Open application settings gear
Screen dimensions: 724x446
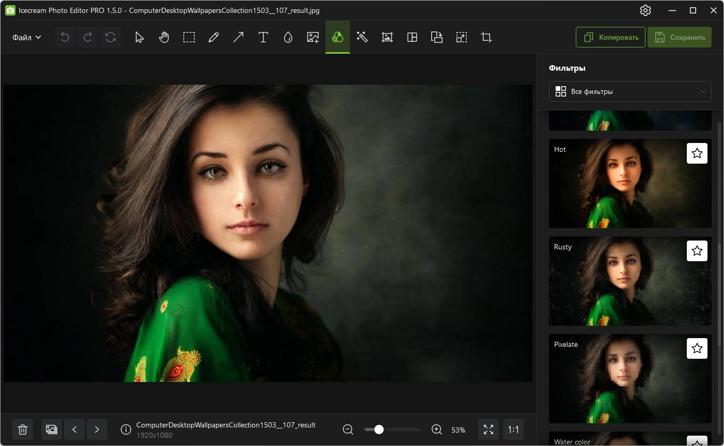(x=646, y=10)
